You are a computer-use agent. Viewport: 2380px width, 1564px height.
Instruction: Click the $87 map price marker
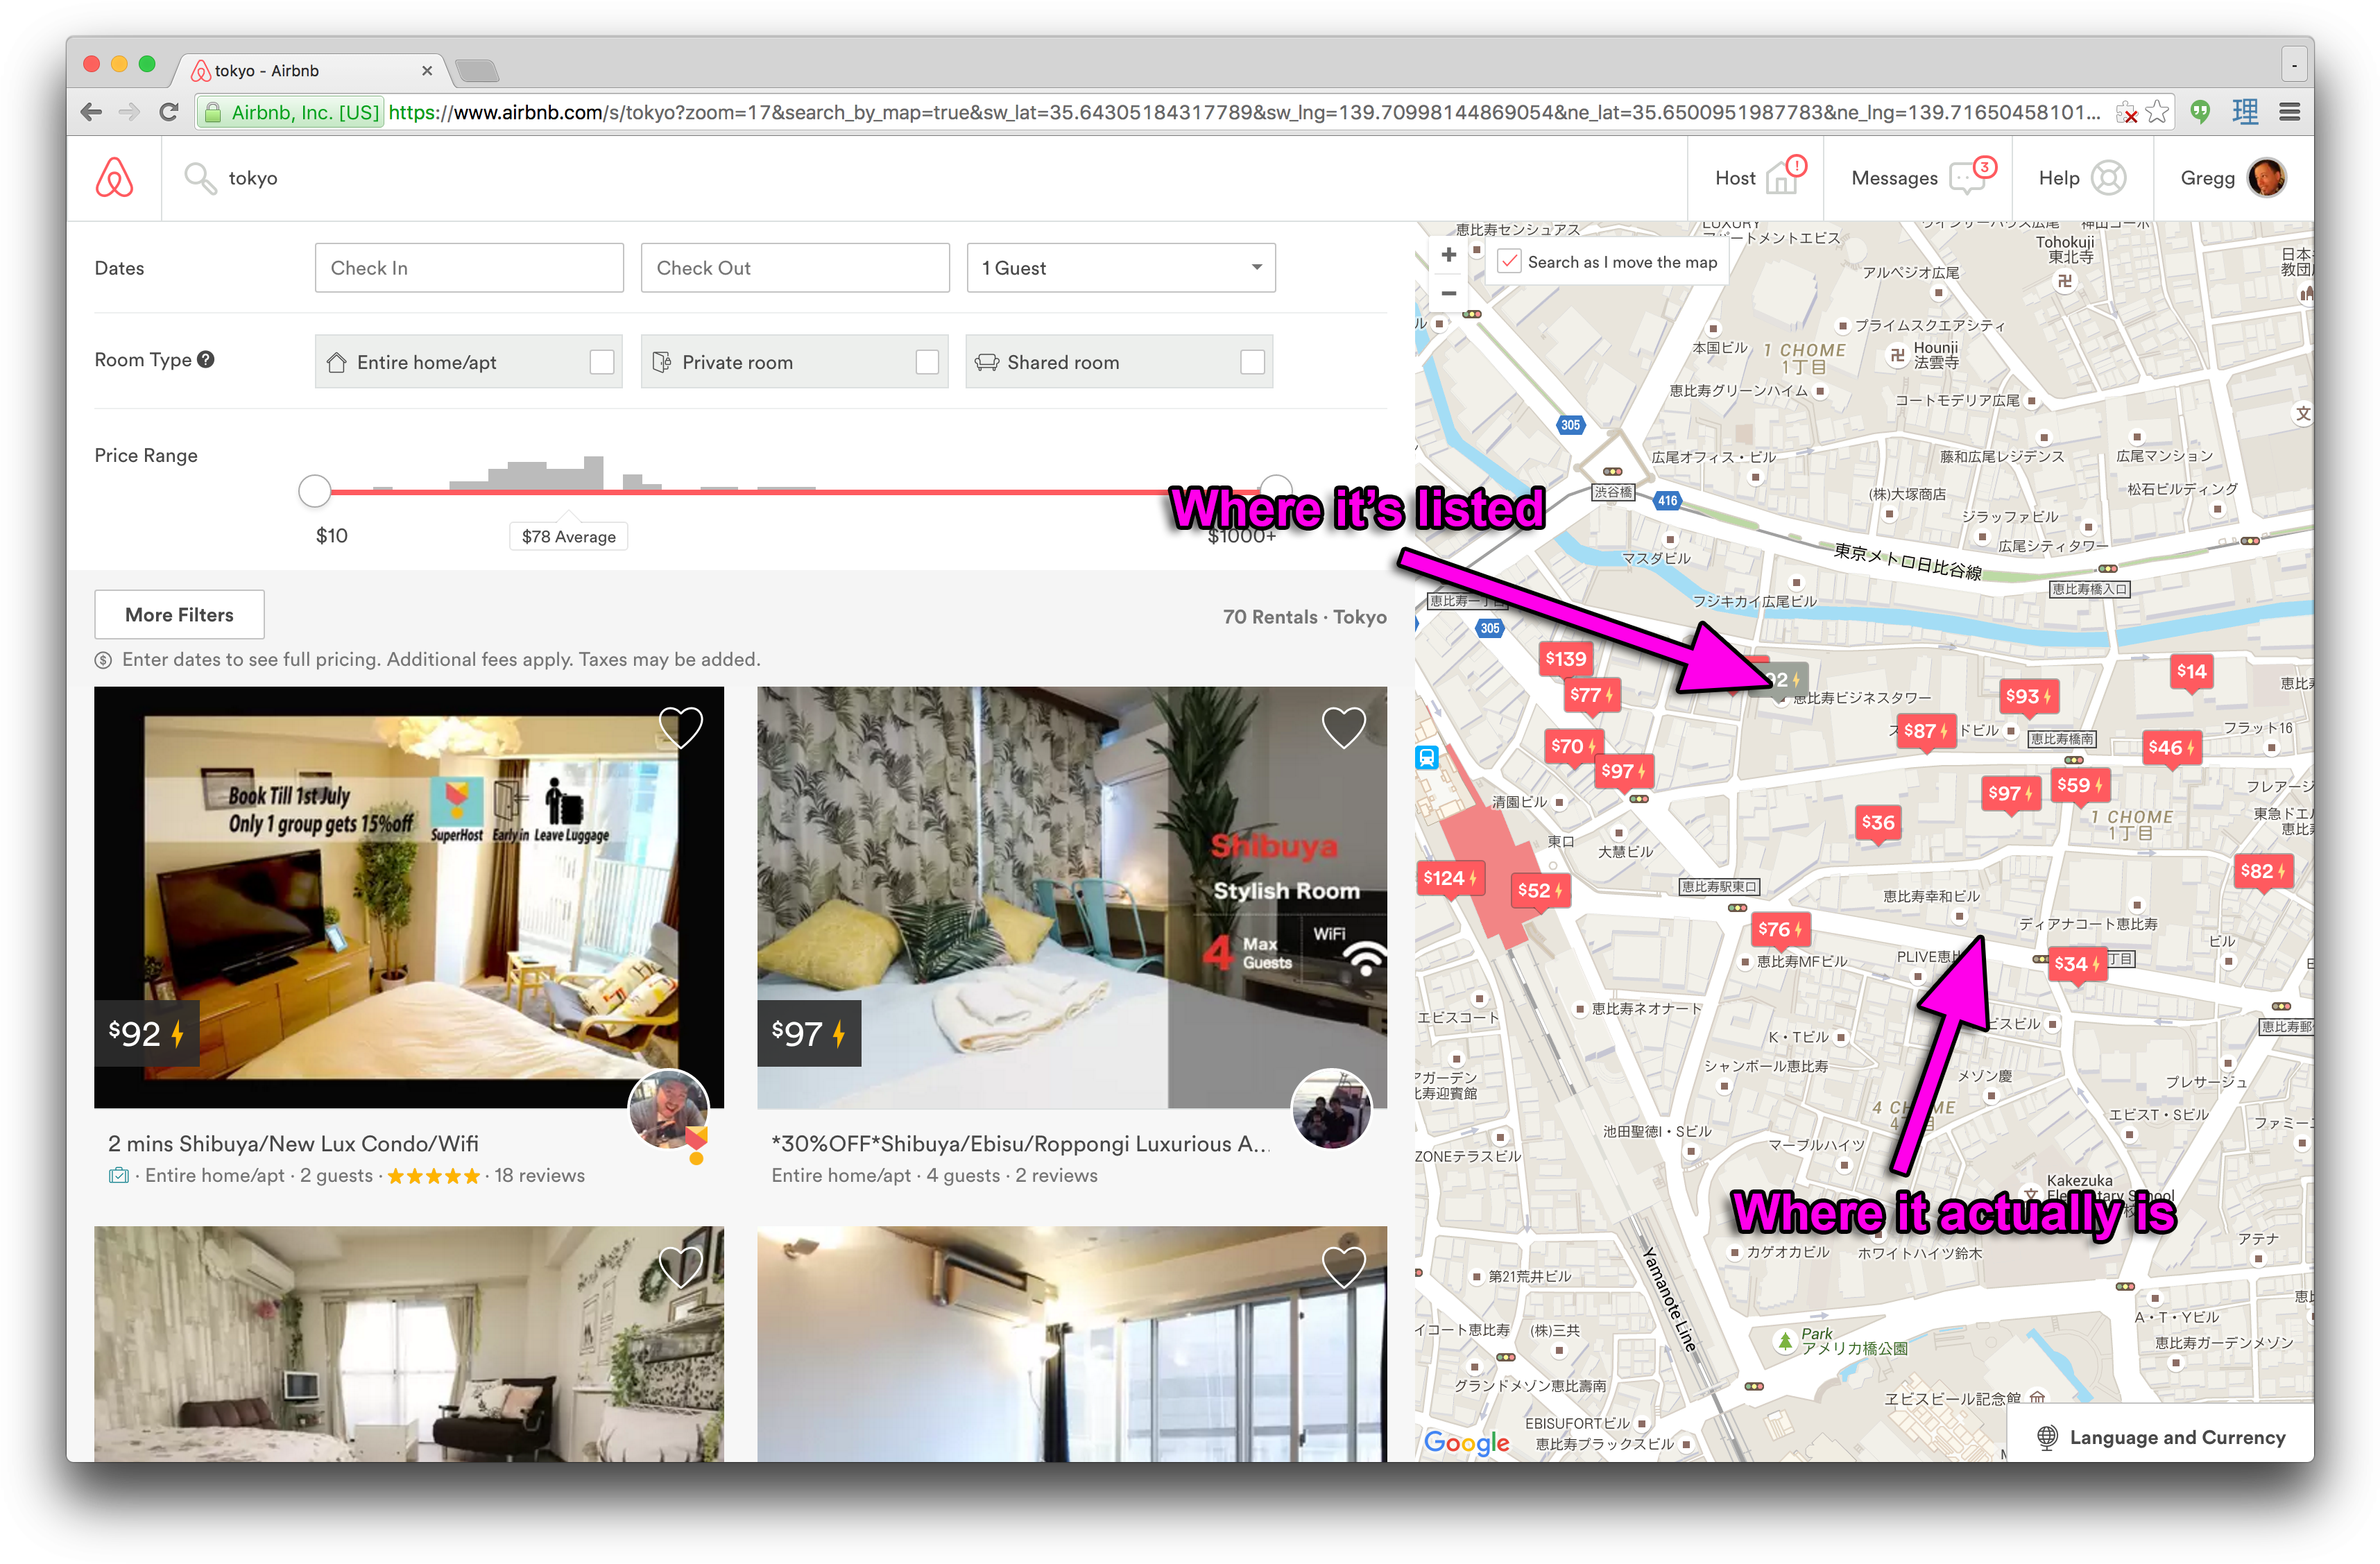pyautogui.click(x=1925, y=731)
